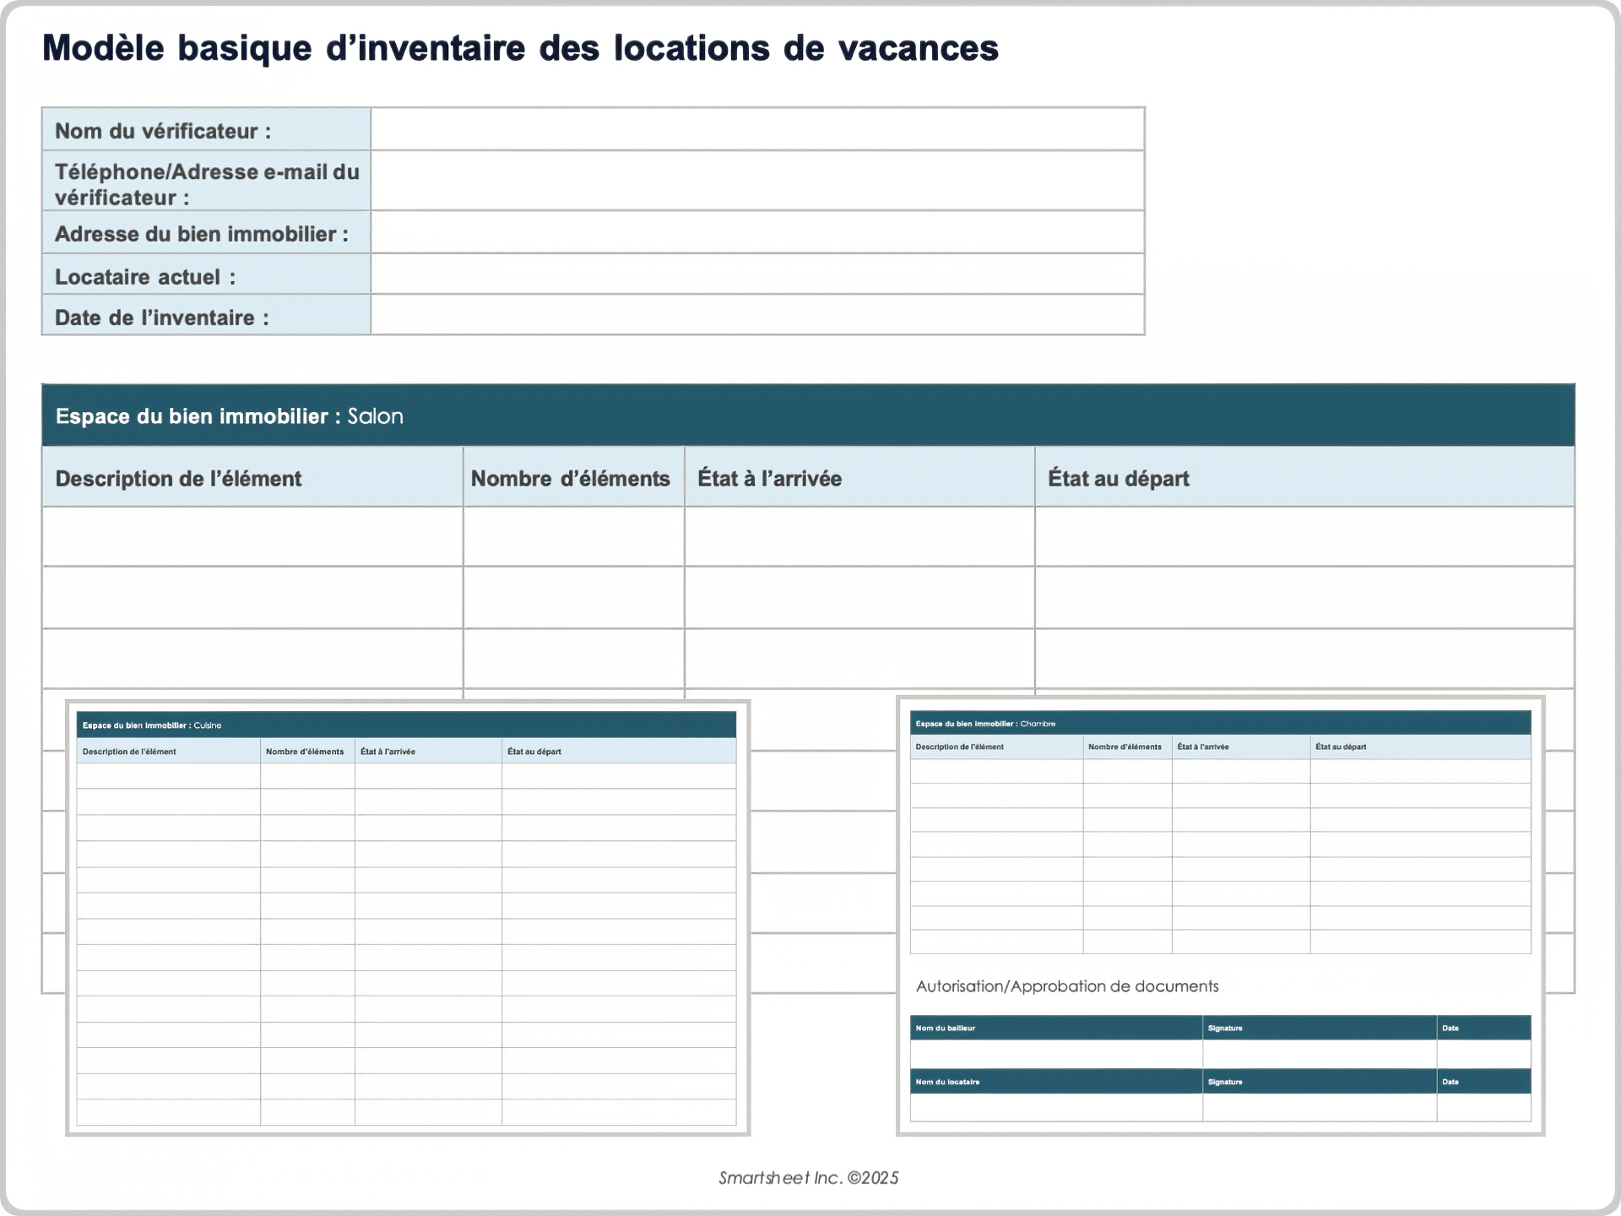Open the Cuisine page thumbnail
This screenshot has width=1621, height=1216.
pos(407,917)
